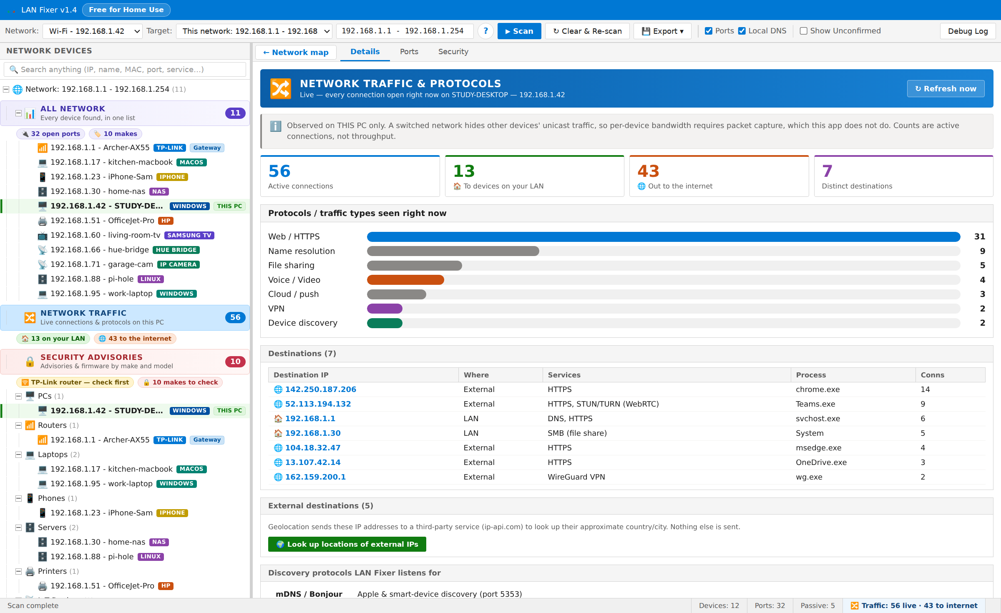1001x613 pixels.
Task: Click the satellite icon for hue-bridge
Action: [x=43, y=250]
